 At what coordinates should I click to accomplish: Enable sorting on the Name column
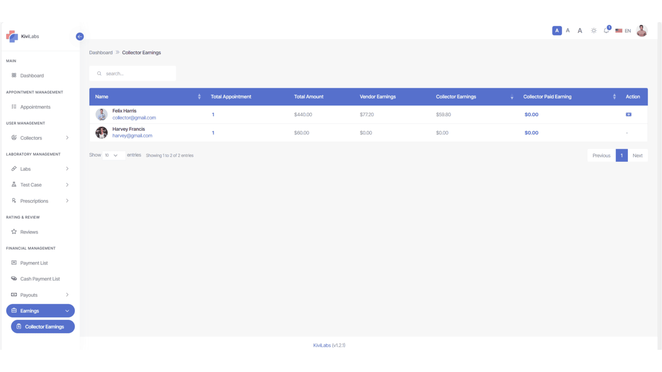click(x=199, y=96)
